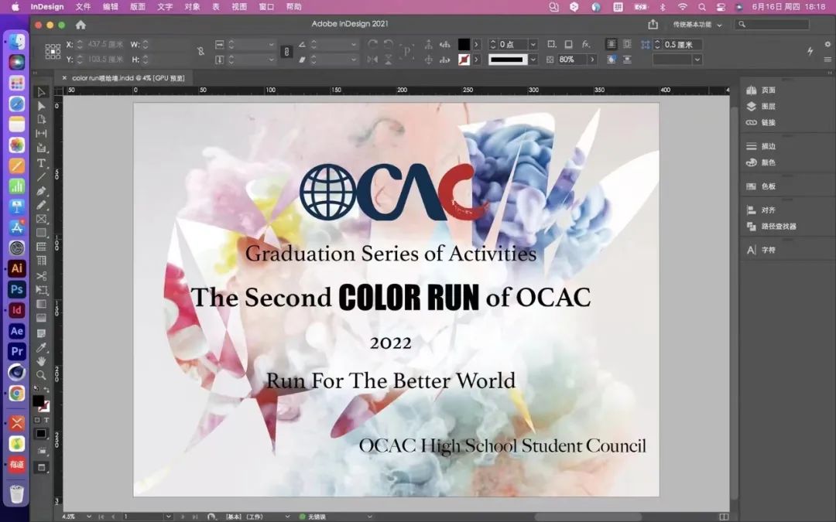Expand the fill color options arrow

[477, 44]
